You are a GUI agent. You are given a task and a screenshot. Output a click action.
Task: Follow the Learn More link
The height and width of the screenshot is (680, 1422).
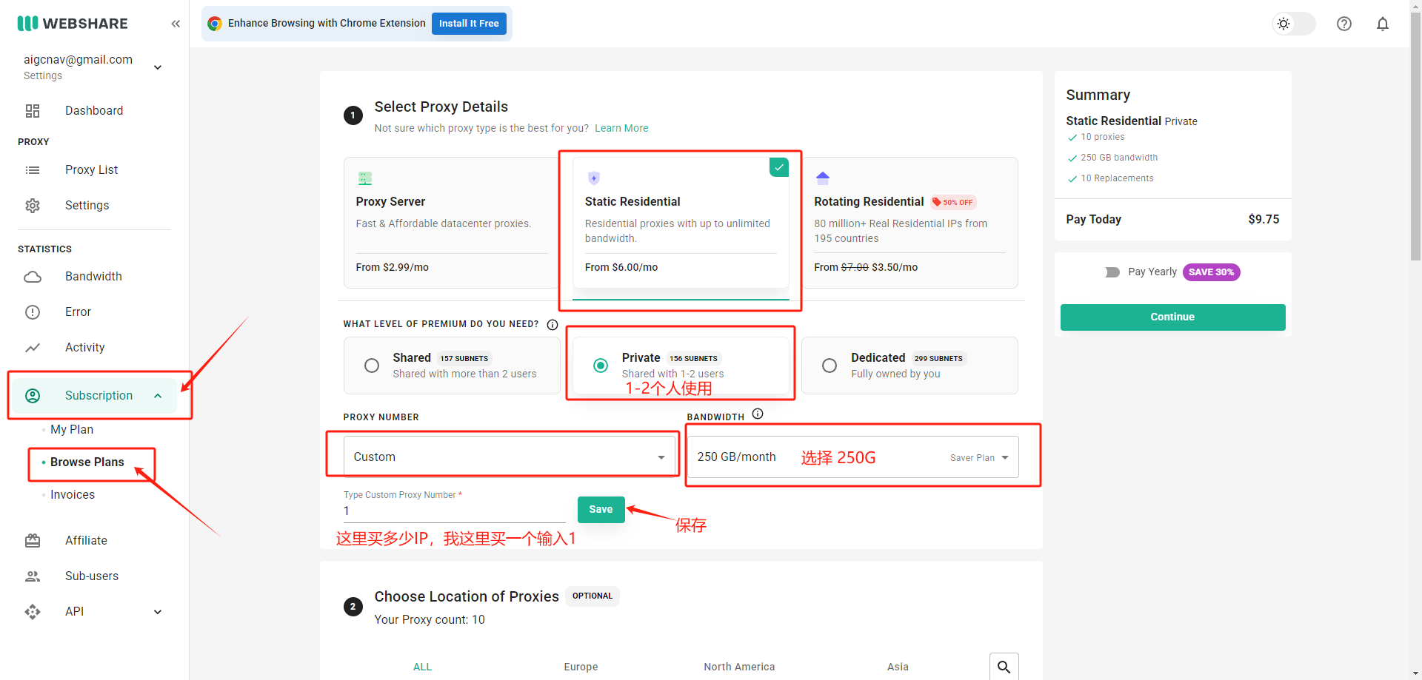(x=621, y=128)
